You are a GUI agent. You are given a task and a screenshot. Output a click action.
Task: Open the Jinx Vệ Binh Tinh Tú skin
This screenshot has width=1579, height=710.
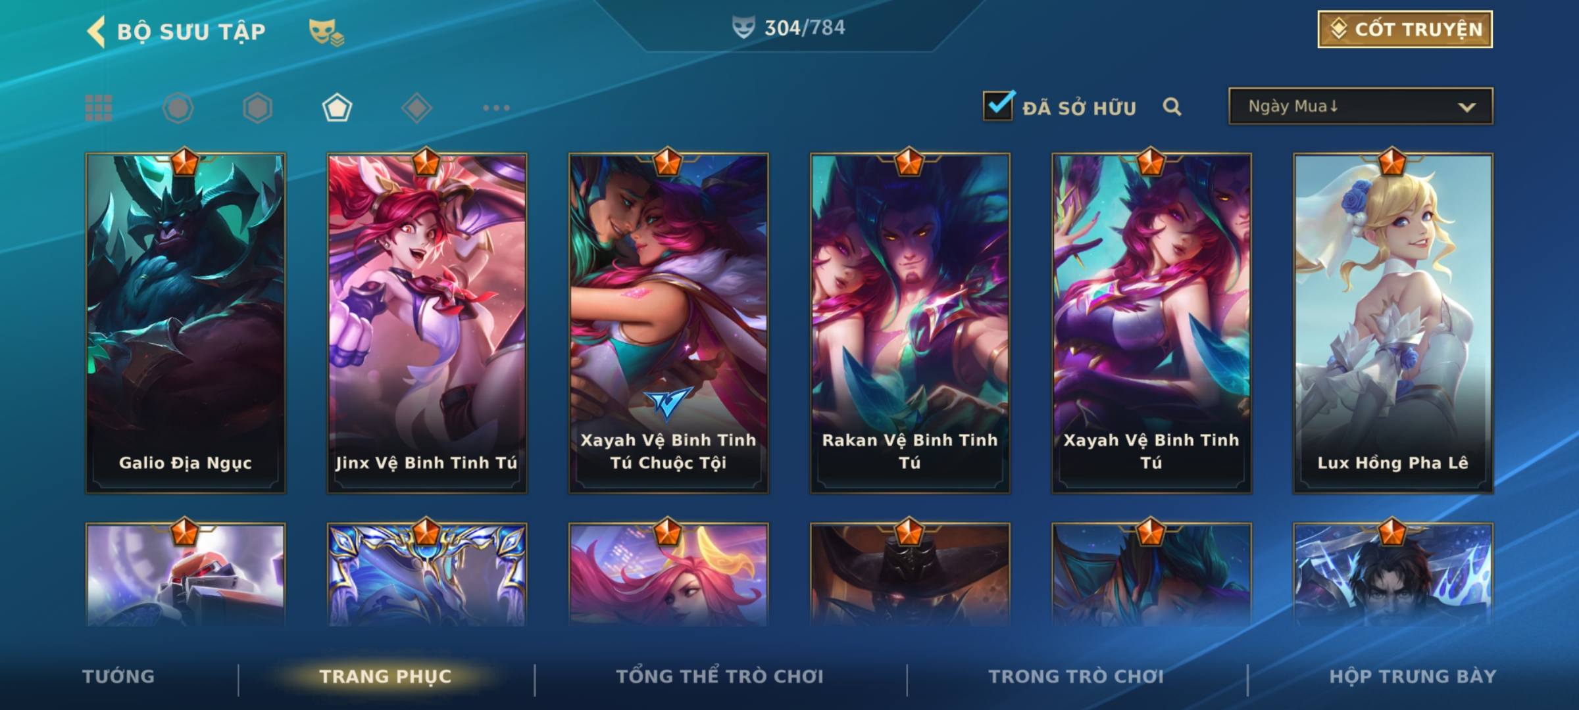427,323
